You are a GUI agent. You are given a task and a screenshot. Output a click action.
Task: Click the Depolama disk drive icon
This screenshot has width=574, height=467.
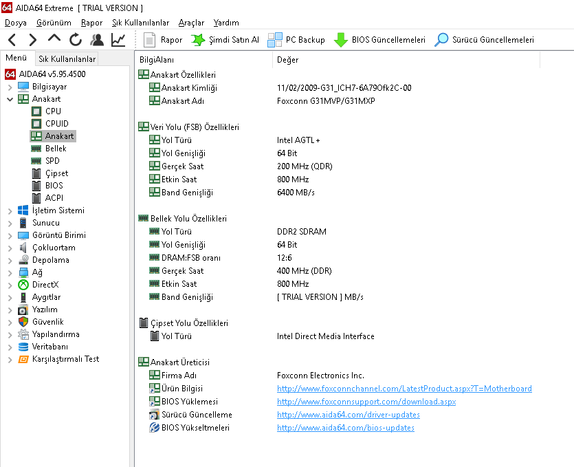[x=23, y=260]
